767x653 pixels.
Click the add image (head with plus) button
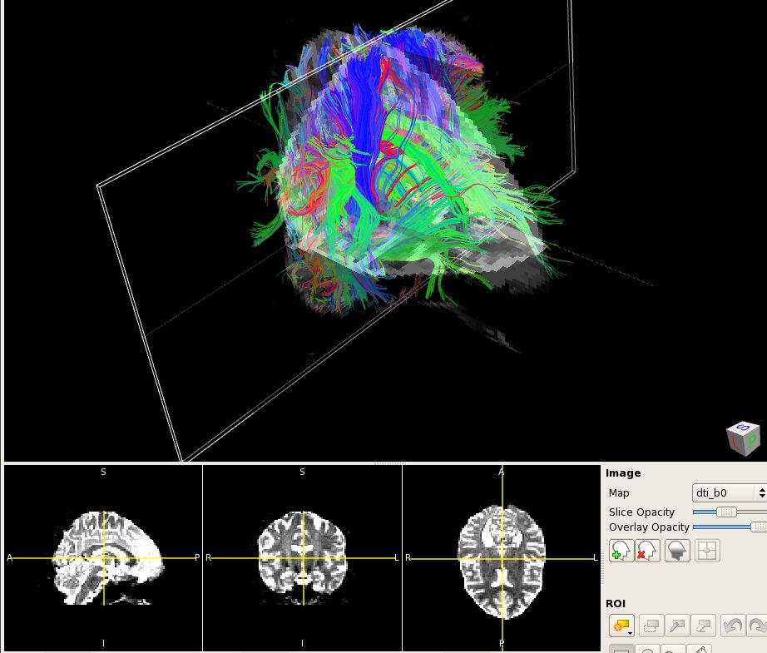621,551
